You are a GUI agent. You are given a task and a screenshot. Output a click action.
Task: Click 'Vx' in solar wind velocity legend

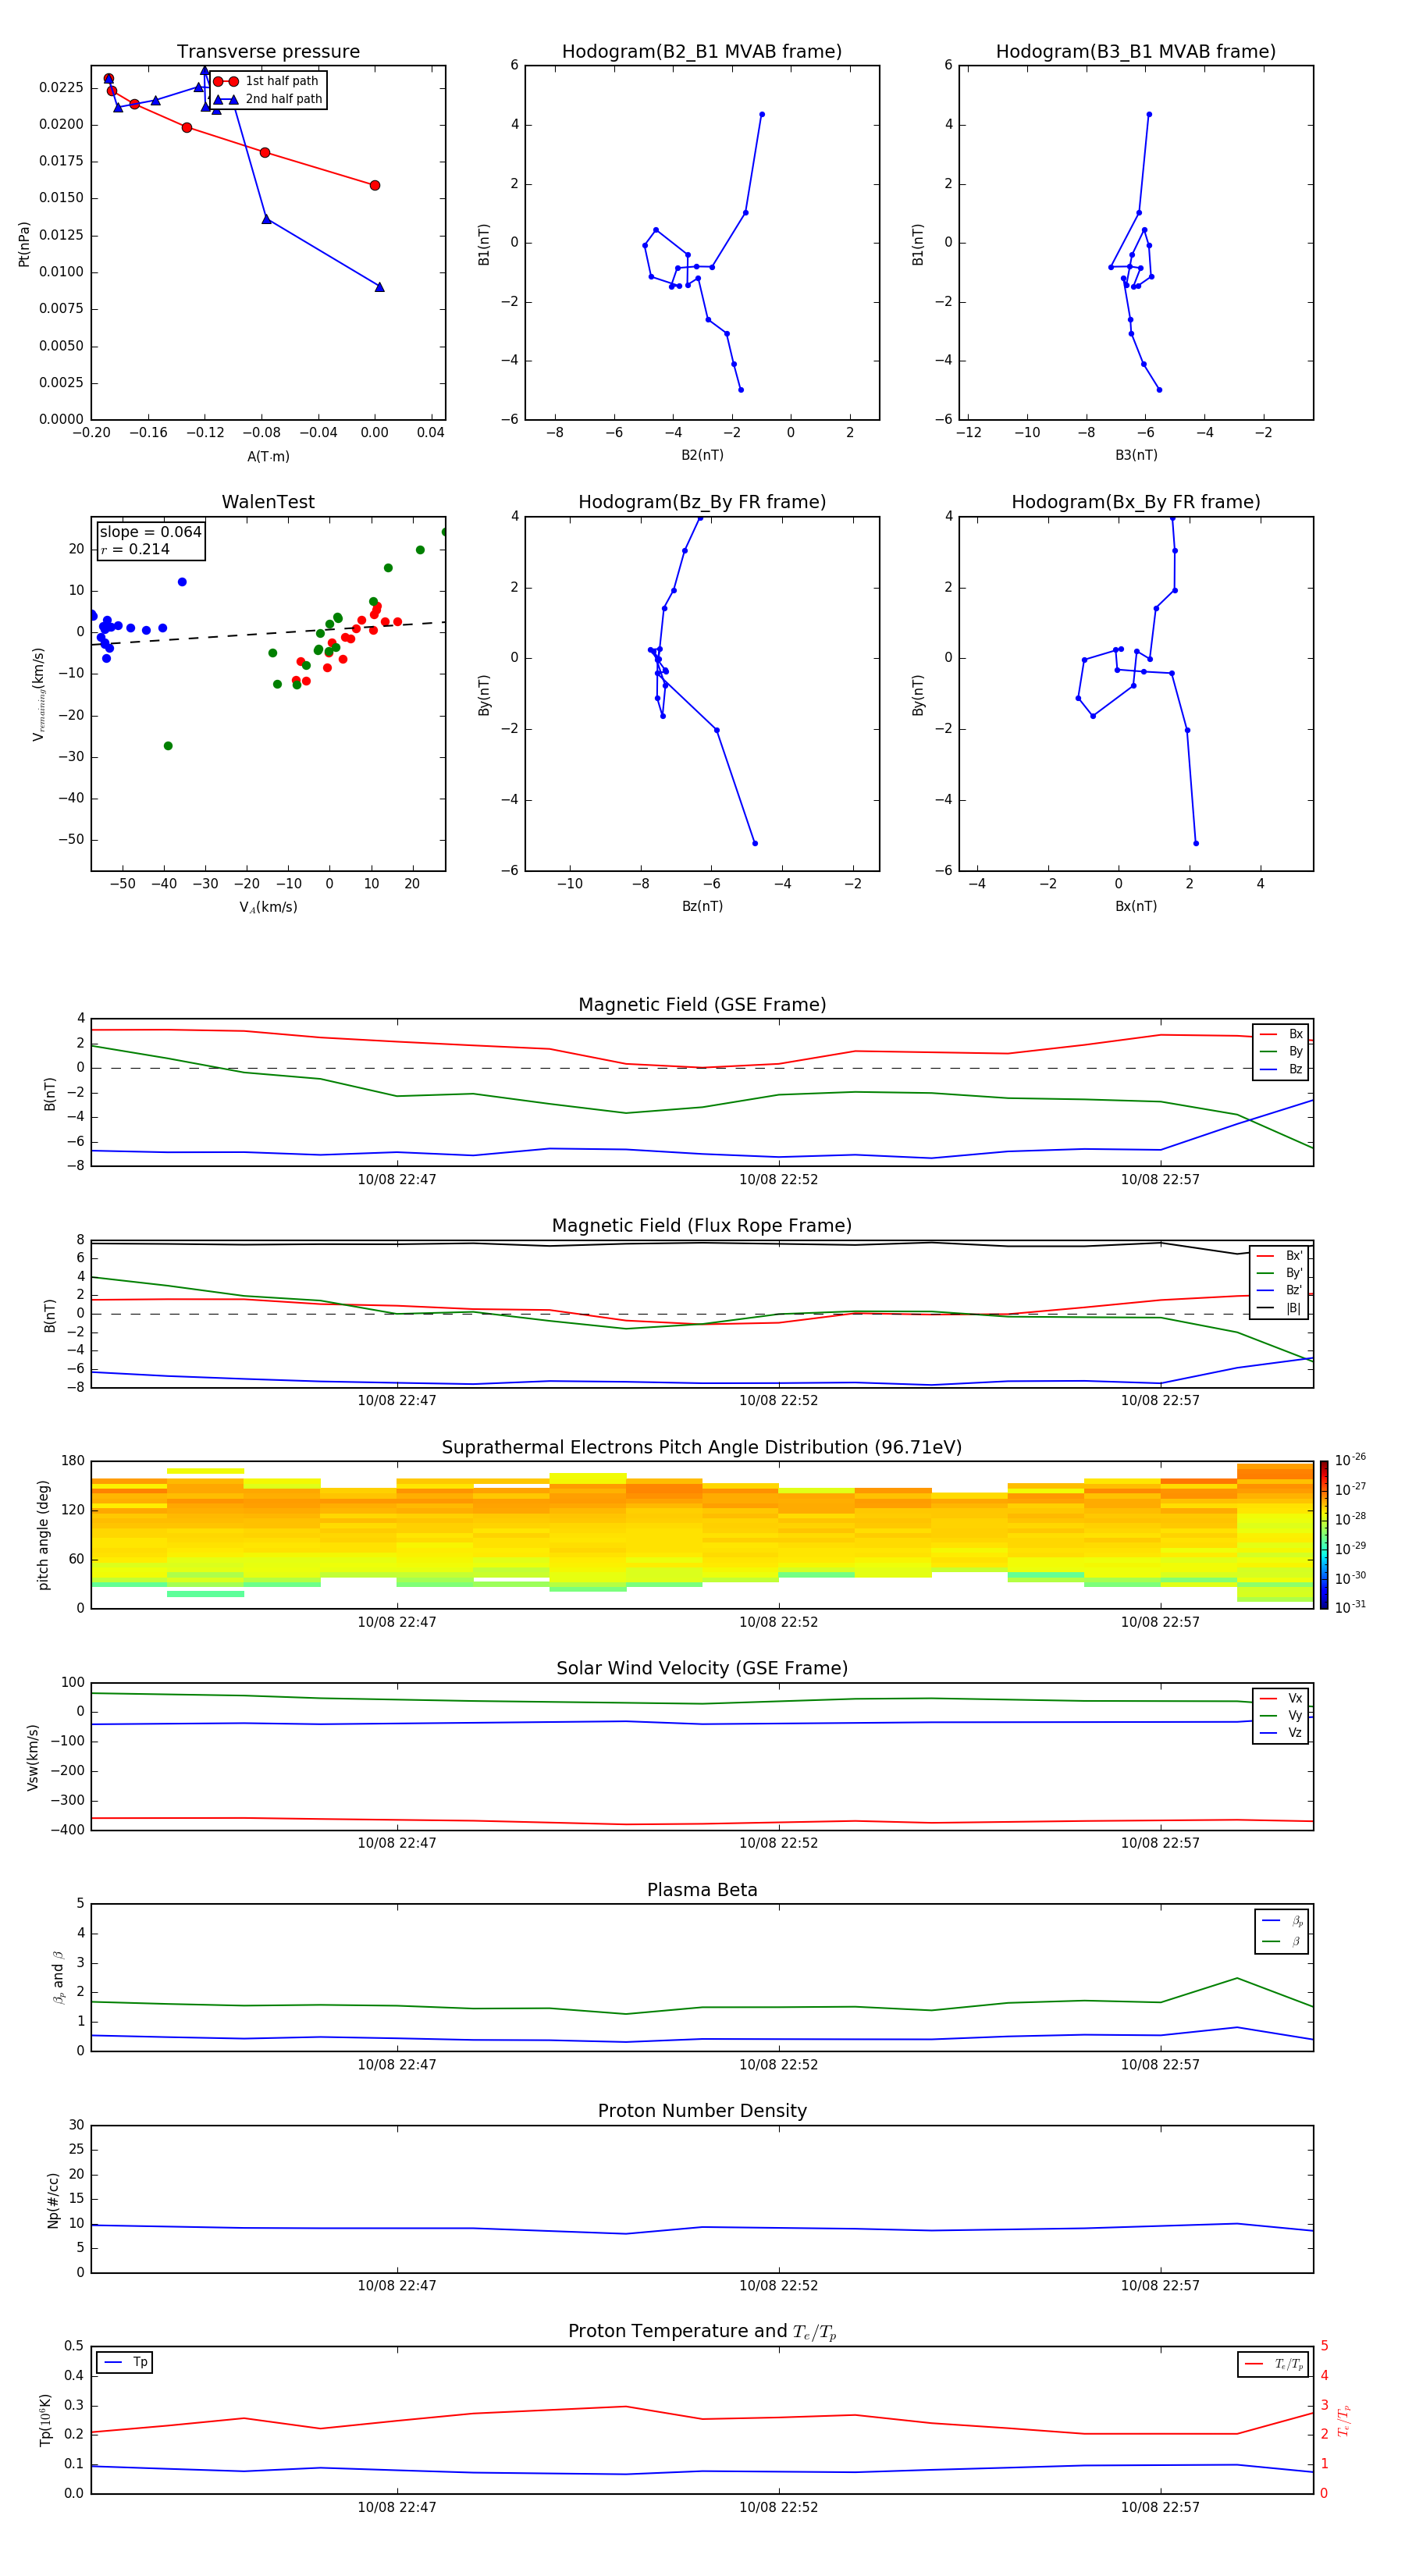click(x=1282, y=1698)
